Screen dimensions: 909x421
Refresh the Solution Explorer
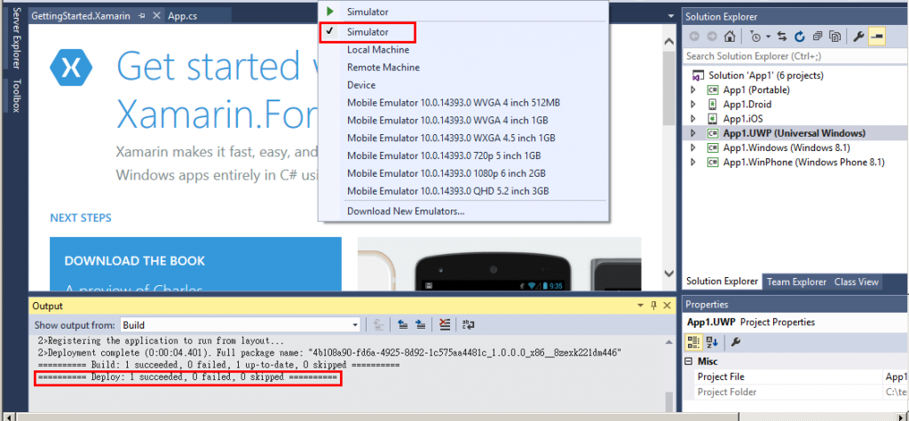tap(800, 37)
